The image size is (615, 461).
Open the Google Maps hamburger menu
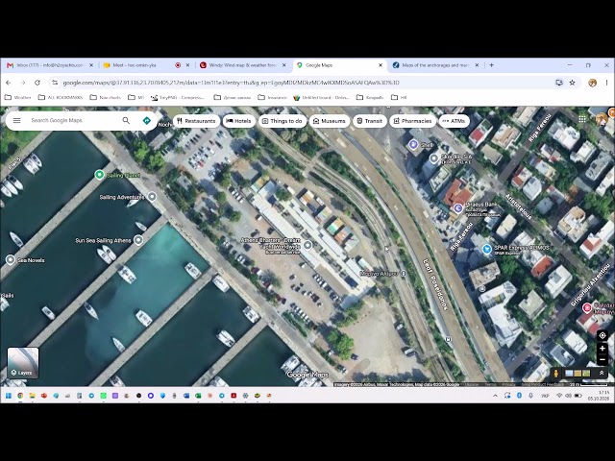click(x=16, y=120)
